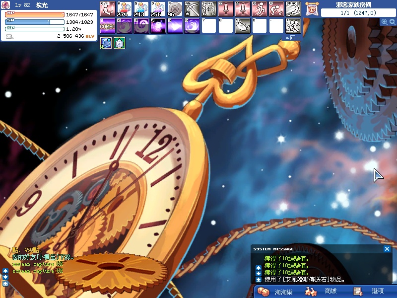The height and width of the screenshot is (298, 397).
Task: Cast the swirl skill in slot 2
Action: [125, 26]
